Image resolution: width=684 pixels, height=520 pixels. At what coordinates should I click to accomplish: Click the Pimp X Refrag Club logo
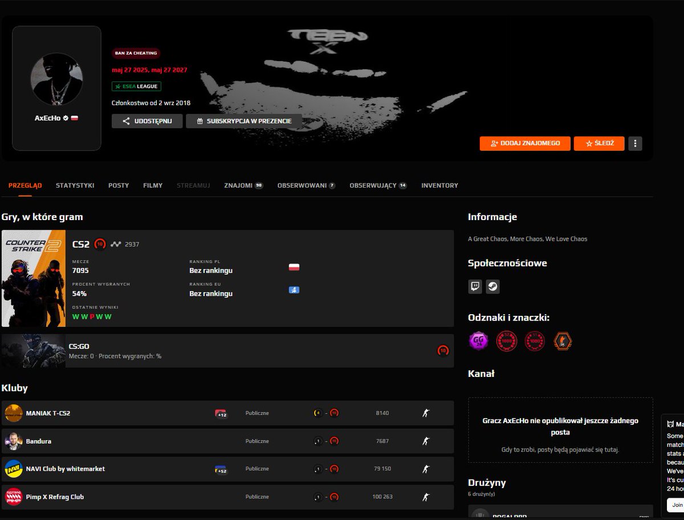pos(14,497)
